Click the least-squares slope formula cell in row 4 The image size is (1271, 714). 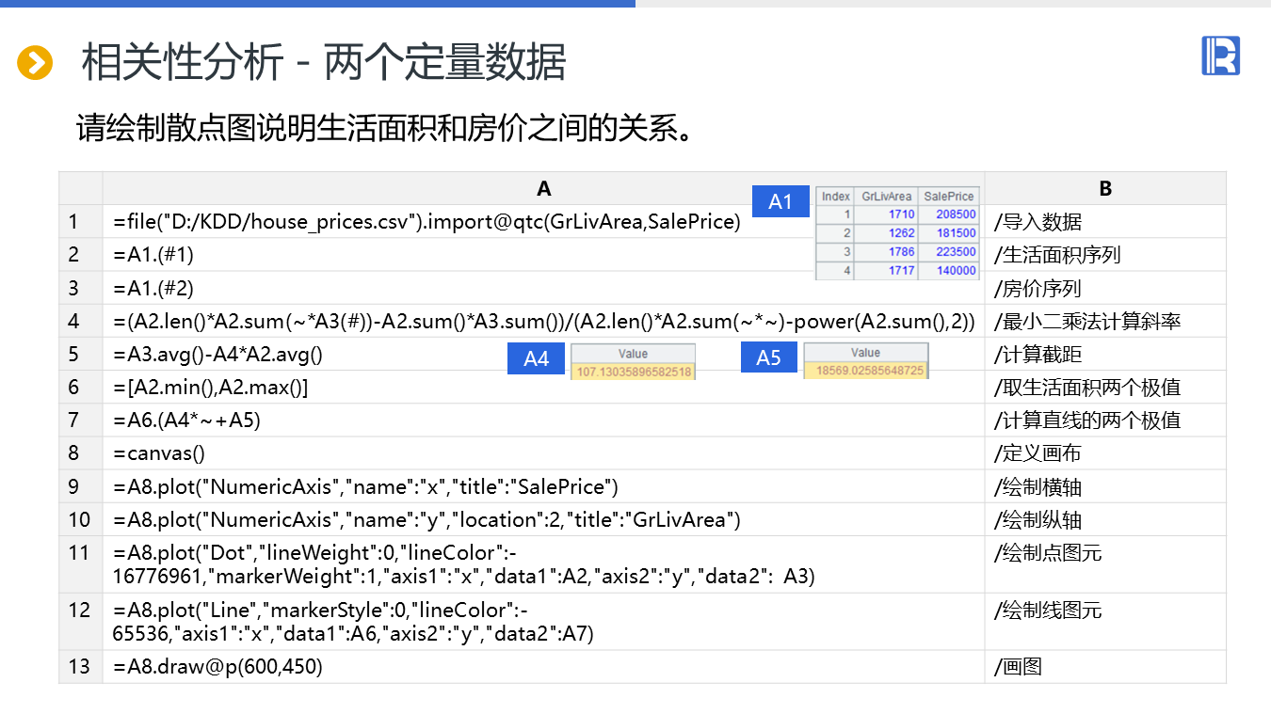(544, 321)
